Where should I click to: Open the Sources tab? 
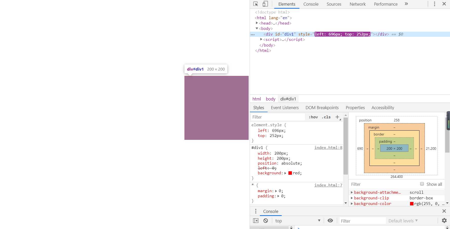(334, 4)
